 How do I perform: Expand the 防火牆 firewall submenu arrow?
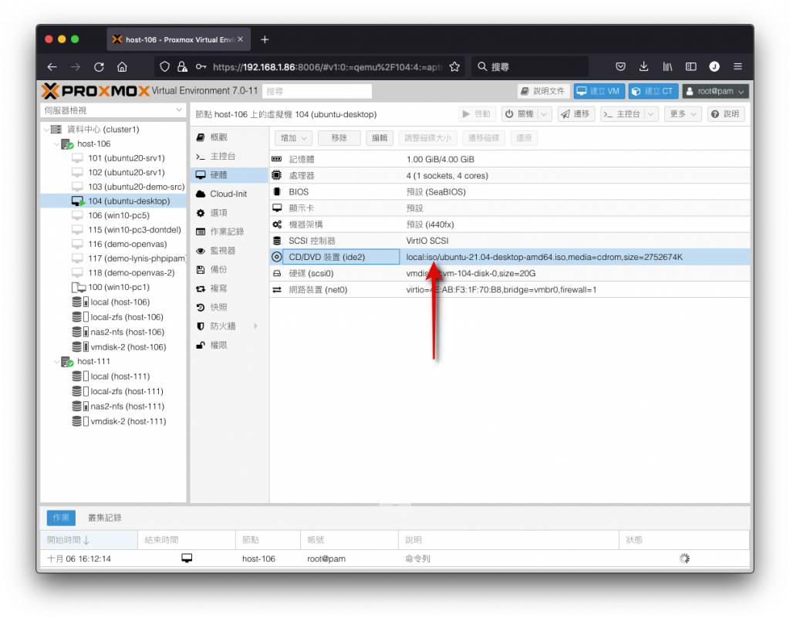pyautogui.click(x=255, y=326)
